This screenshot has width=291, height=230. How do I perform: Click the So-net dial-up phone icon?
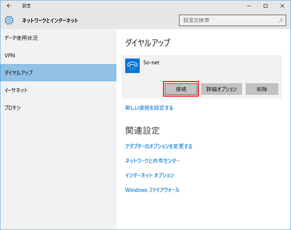coord(132,66)
